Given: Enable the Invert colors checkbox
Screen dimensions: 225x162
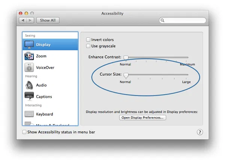Looking at the screenshot, I should [88, 40].
